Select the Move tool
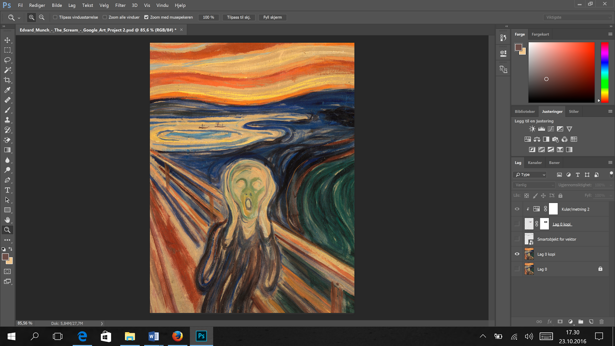This screenshot has height=346, width=615. click(x=7, y=40)
